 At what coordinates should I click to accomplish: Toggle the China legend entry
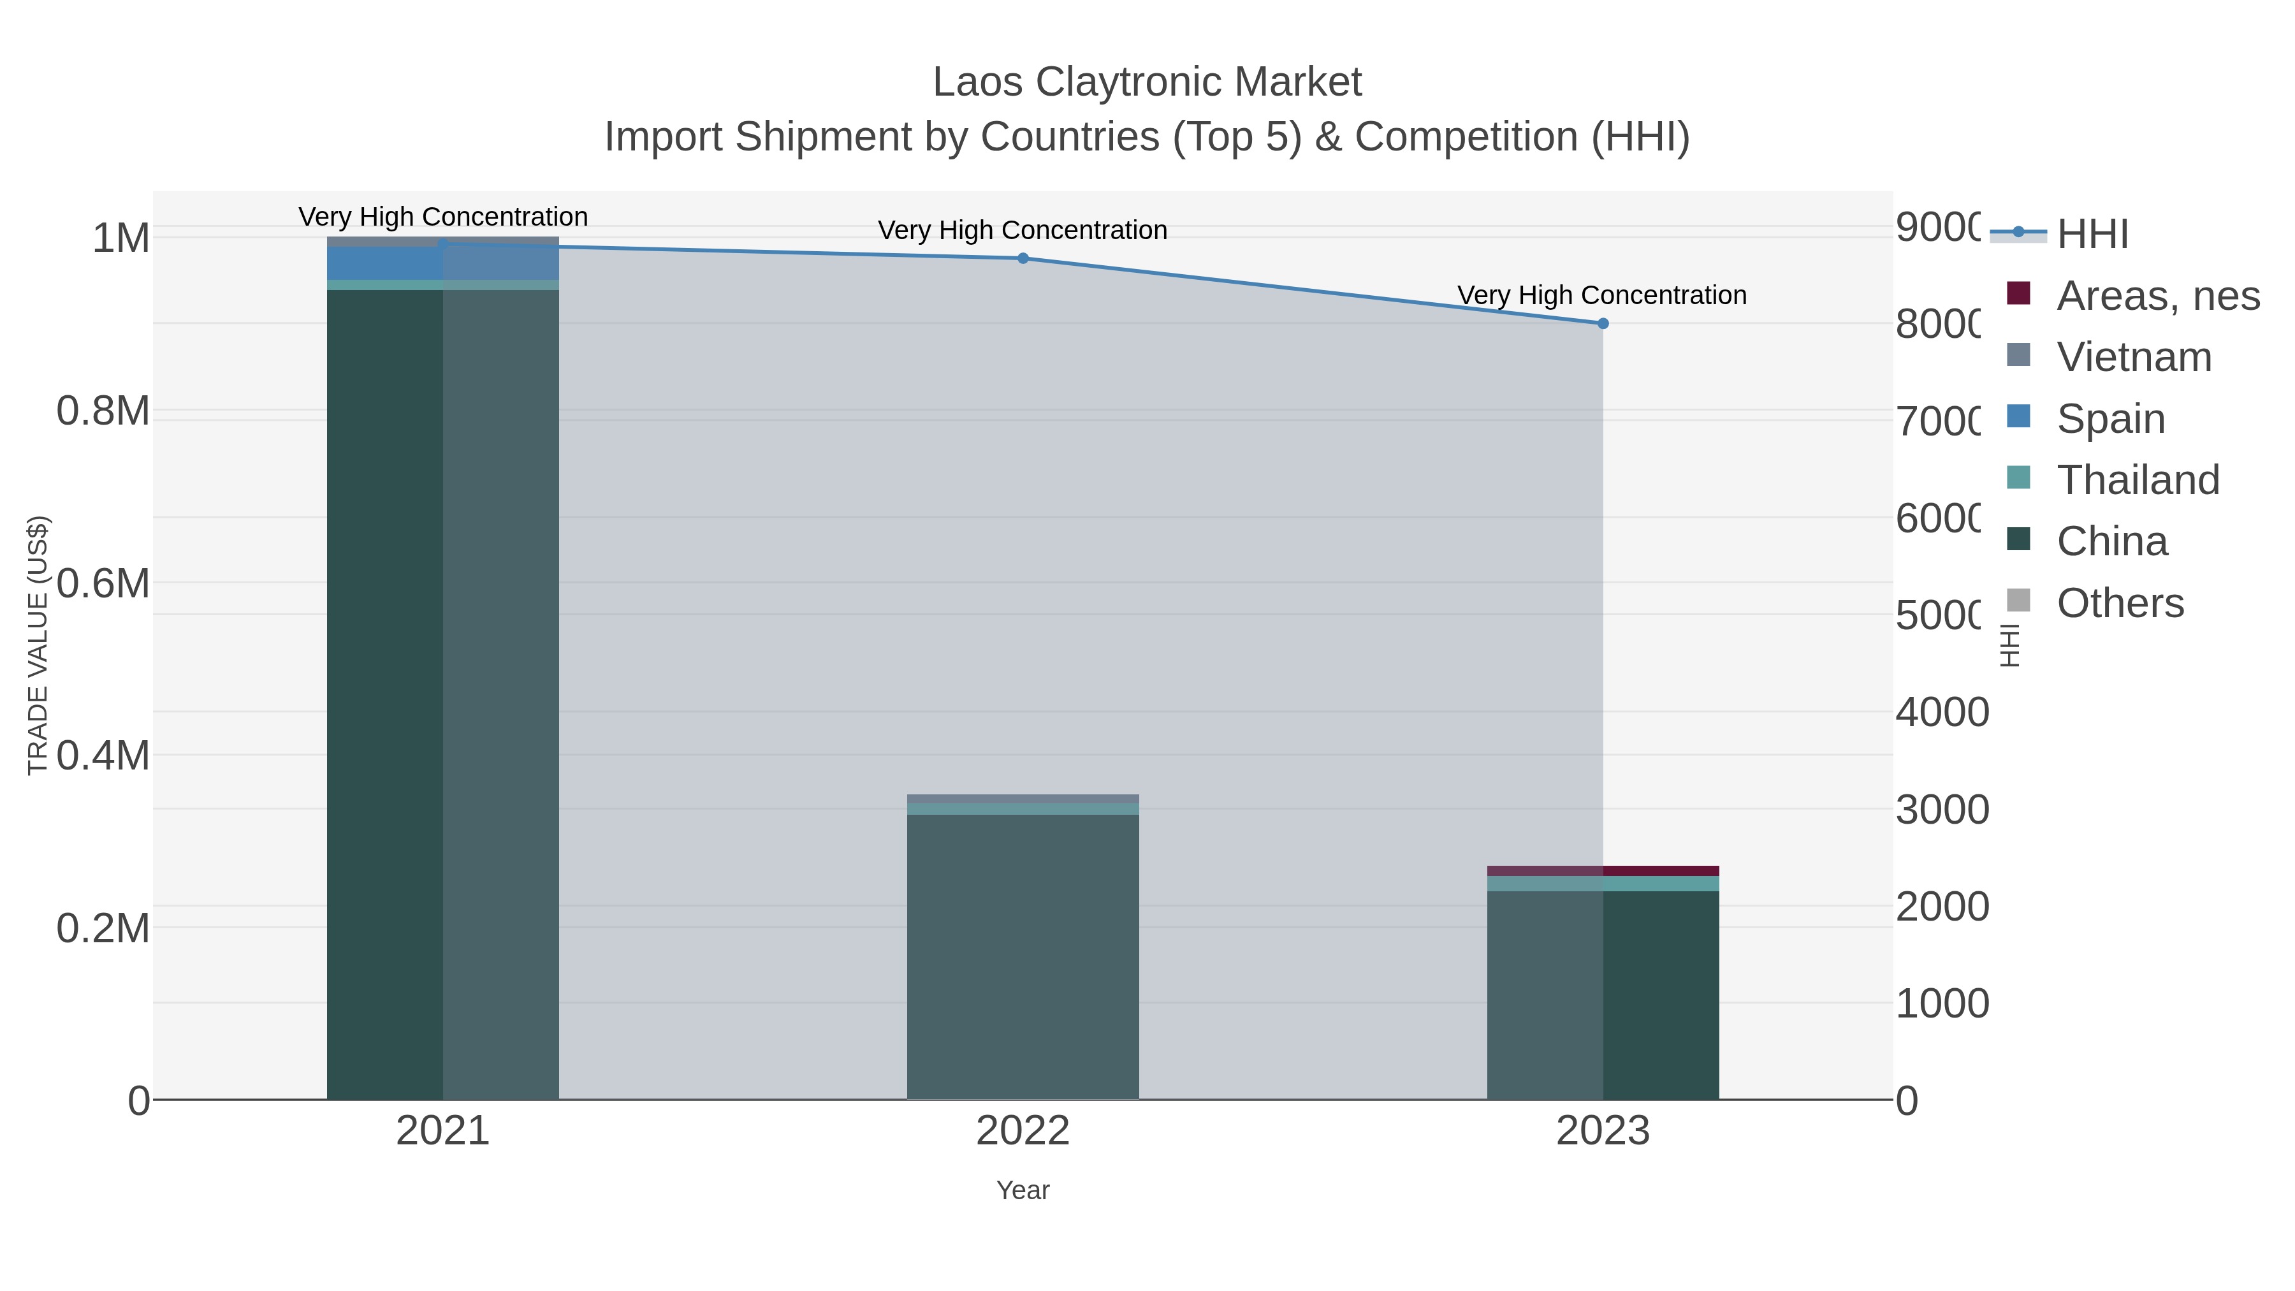pos(2087,541)
